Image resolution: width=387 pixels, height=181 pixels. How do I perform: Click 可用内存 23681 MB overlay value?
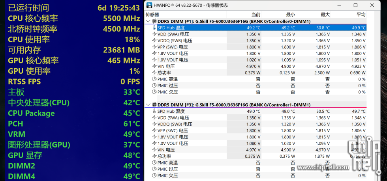(x=122, y=50)
